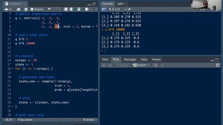
Task: Open Find/Replace magnifier
Action: click(x=49, y=9)
